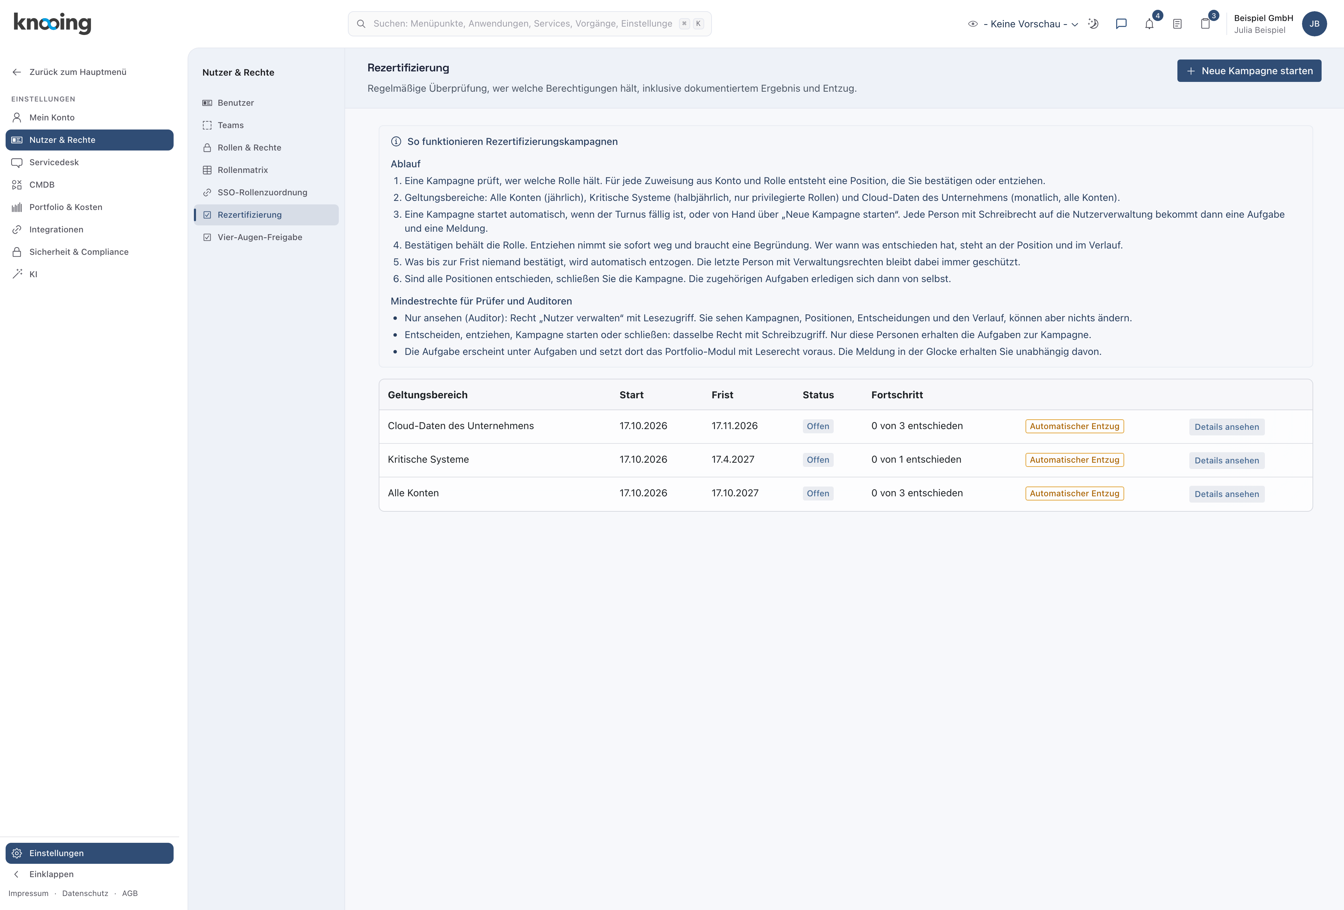Click the SSO-Rollenzuordnung chain icon
This screenshot has width=1344, height=910.
(207, 192)
